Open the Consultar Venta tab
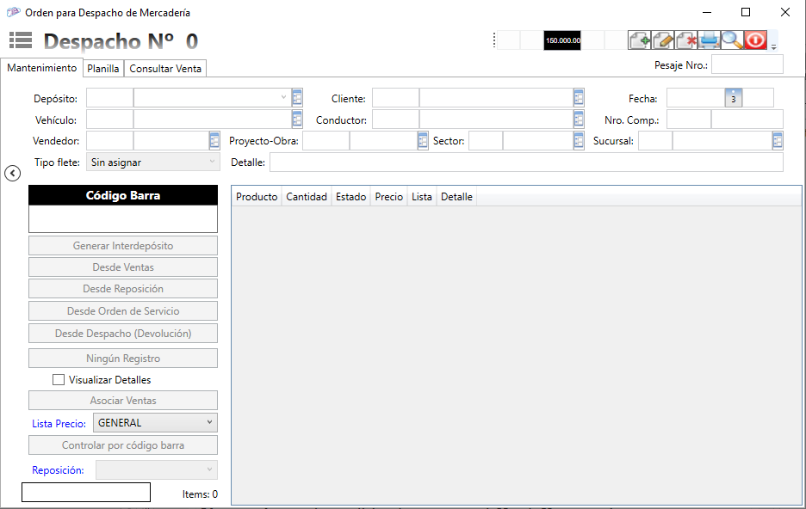 pos(165,68)
